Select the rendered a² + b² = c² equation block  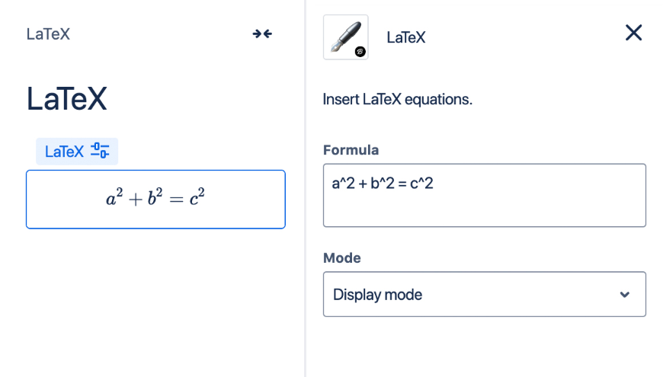click(155, 199)
